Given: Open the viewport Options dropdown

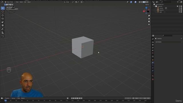Looking at the screenshot, I should [148, 5].
